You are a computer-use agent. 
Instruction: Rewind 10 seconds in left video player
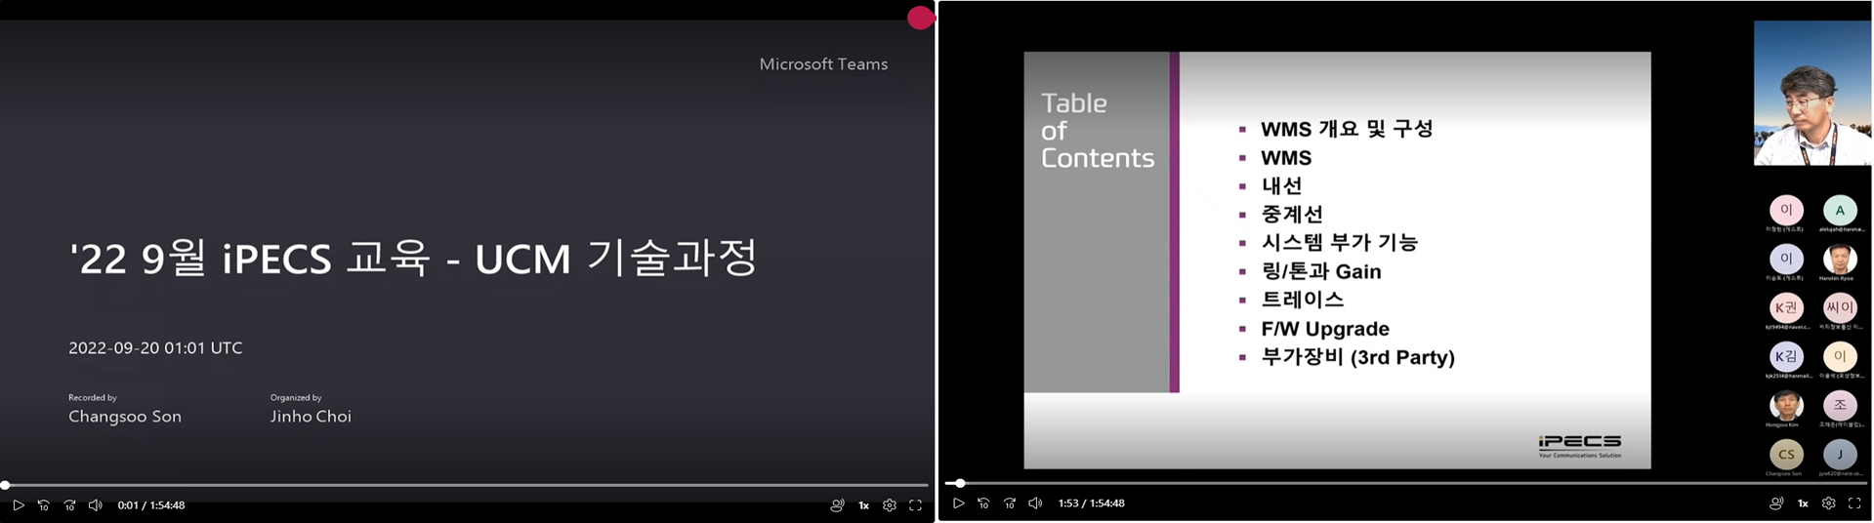(43, 505)
